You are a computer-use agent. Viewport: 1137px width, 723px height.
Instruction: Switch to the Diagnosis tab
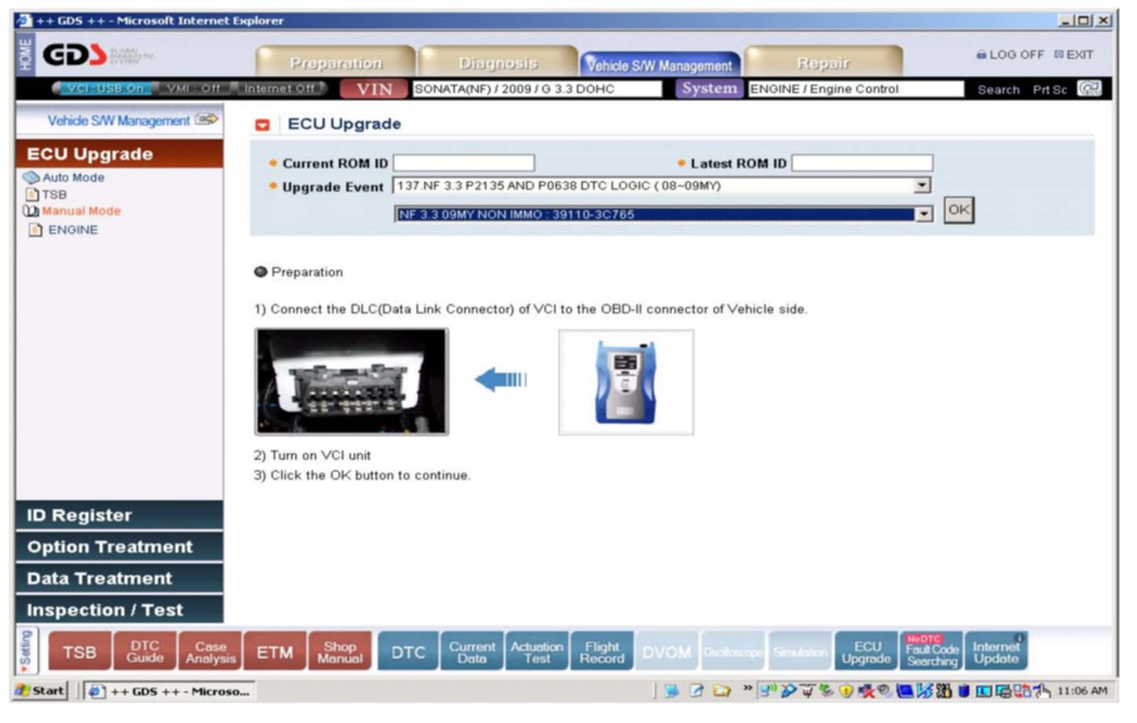tap(498, 63)
